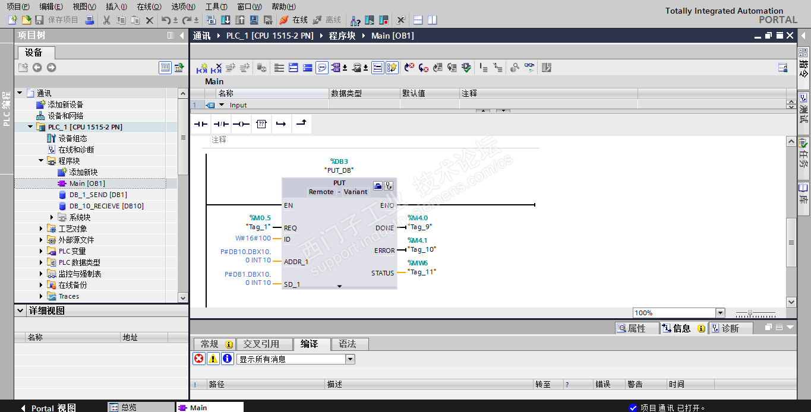Switch to the 交叉引用 tab

[264, 344]
